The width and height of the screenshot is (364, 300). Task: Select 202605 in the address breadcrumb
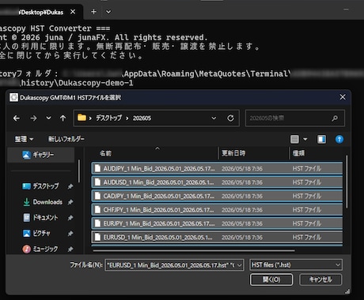coord(142,118)
